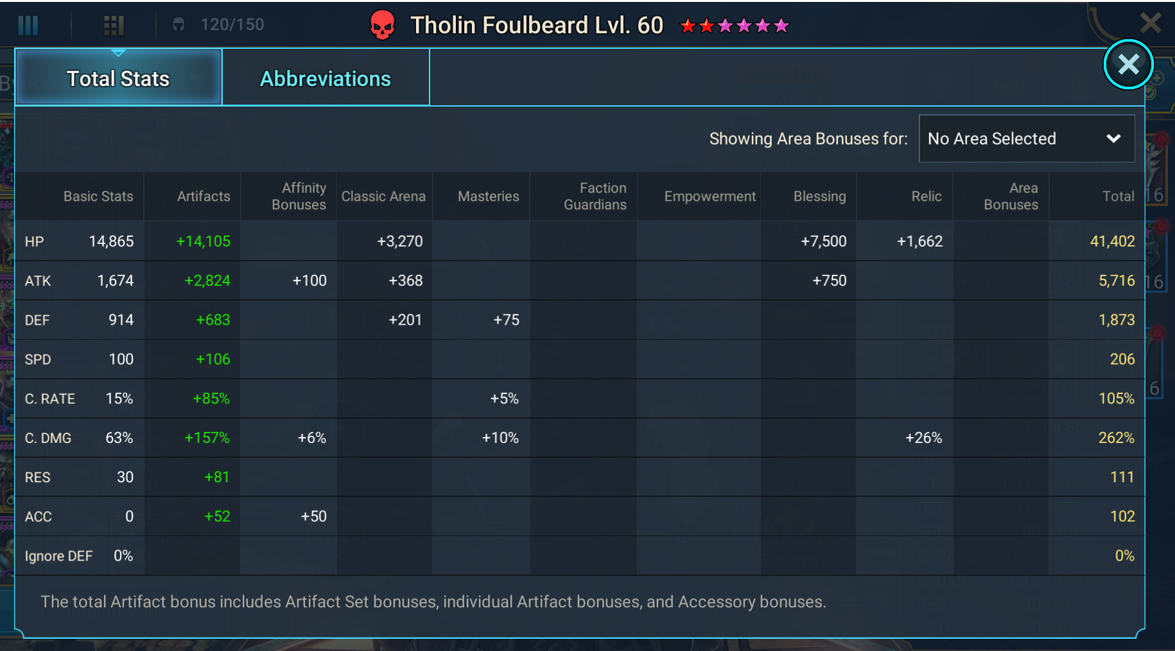The width and height of the screenshot is (1175, 651).
Task: Click the Faction Guardians column header
Action: pos(595,196)
